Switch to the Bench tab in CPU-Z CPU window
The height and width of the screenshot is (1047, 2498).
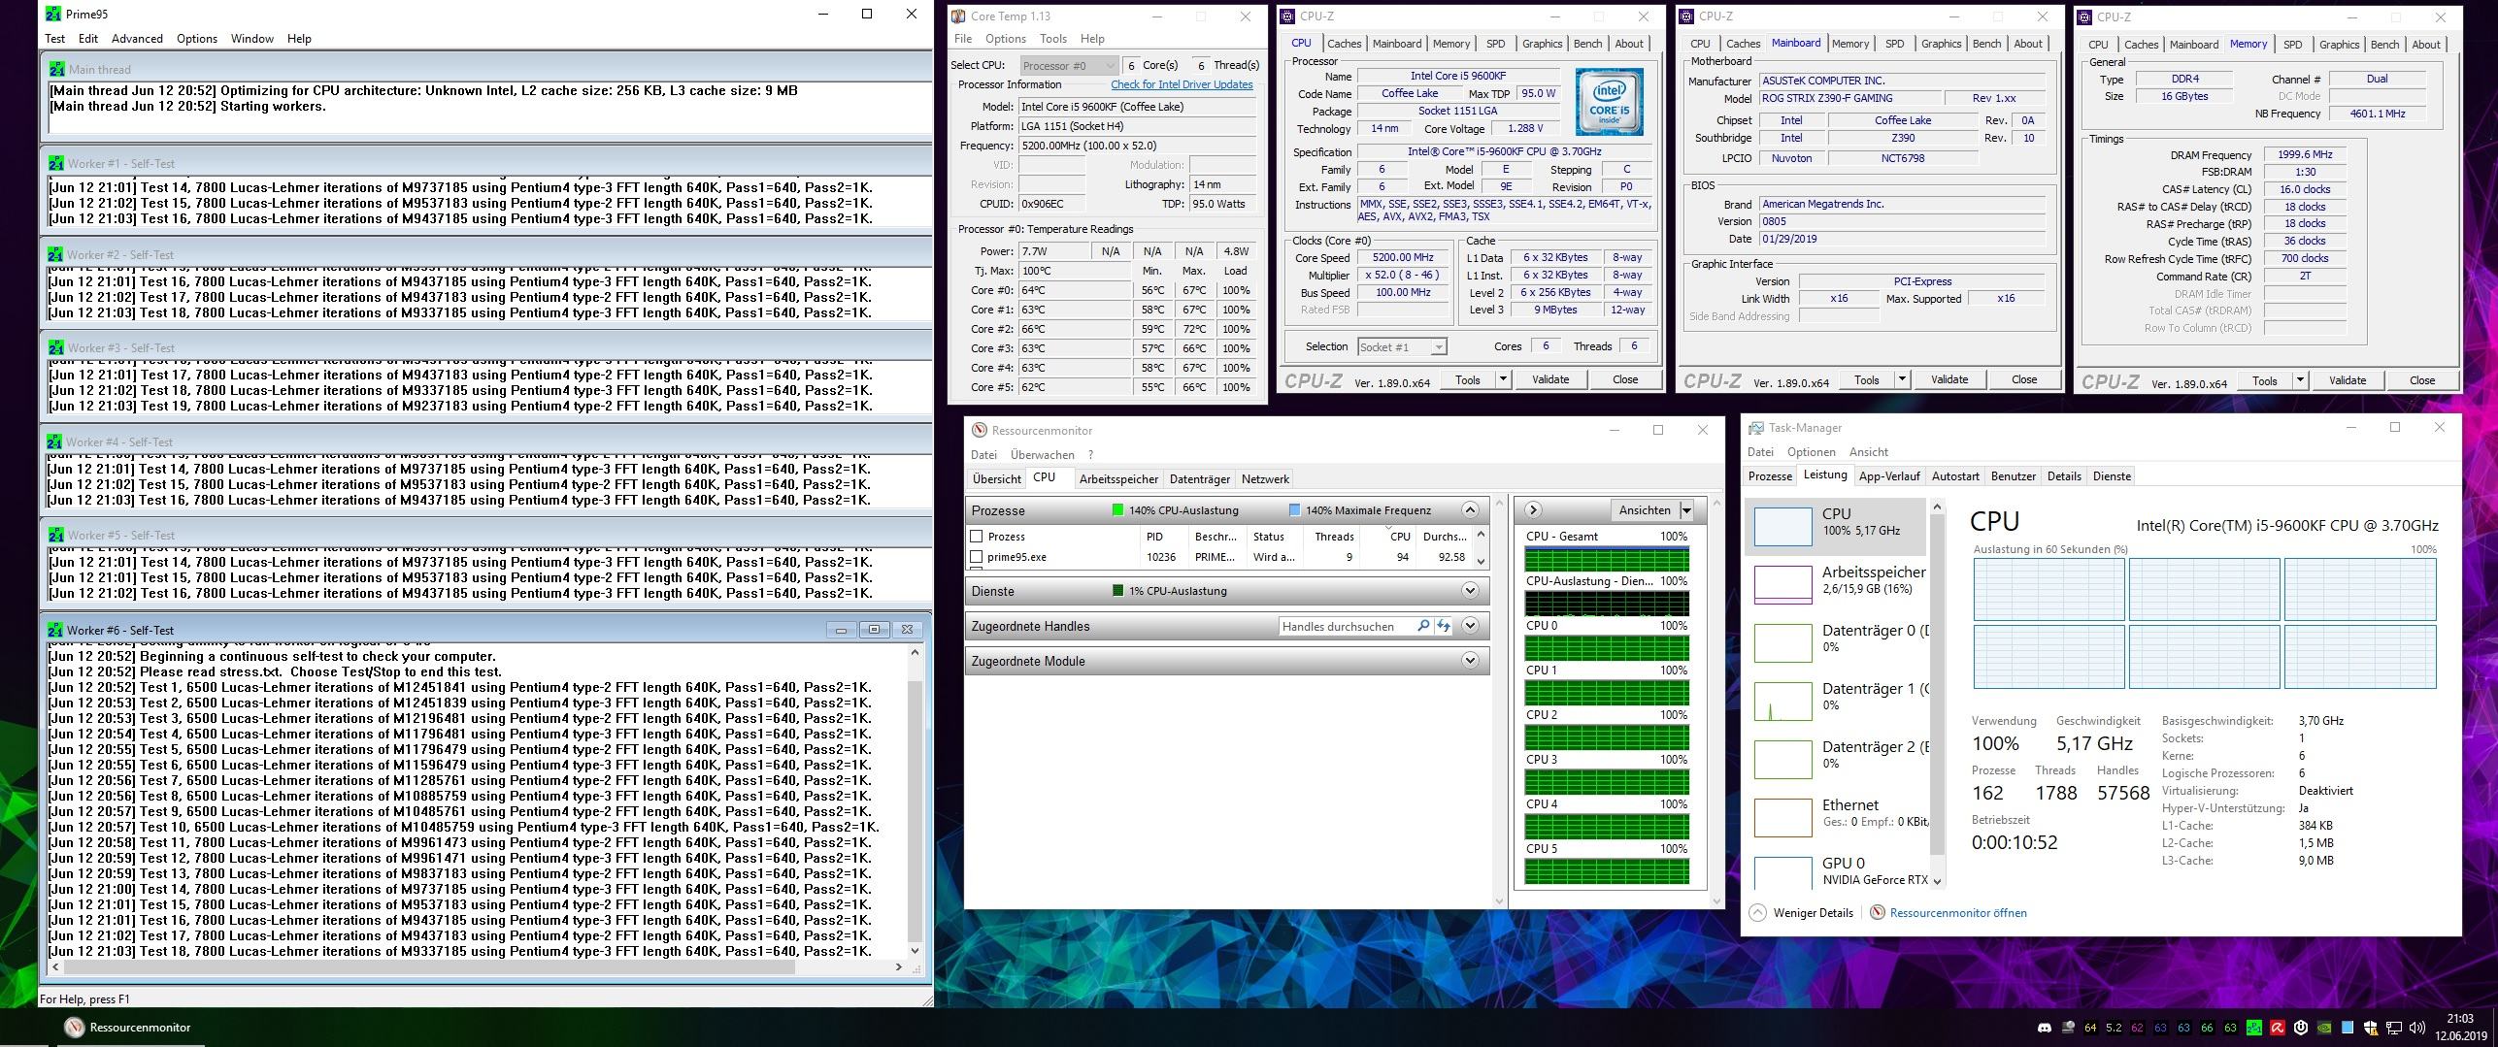pyautogui.click(x=1587, y=44)
